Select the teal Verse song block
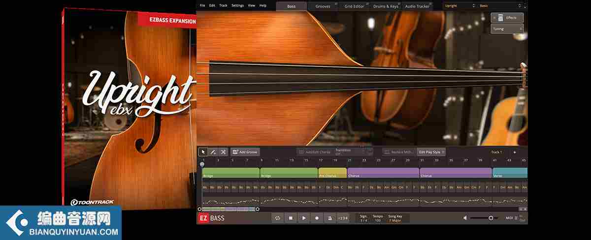 (510, 173)
